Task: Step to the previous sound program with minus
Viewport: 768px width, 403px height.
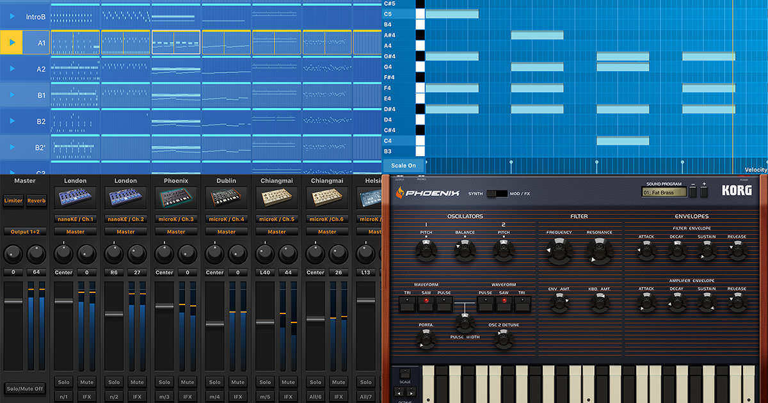Action: pyautogui.click(x=692, y=192)
